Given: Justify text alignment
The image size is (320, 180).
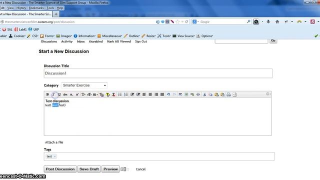Looking at the screenshot, I should pyautogui.click(x=162, y=94).
